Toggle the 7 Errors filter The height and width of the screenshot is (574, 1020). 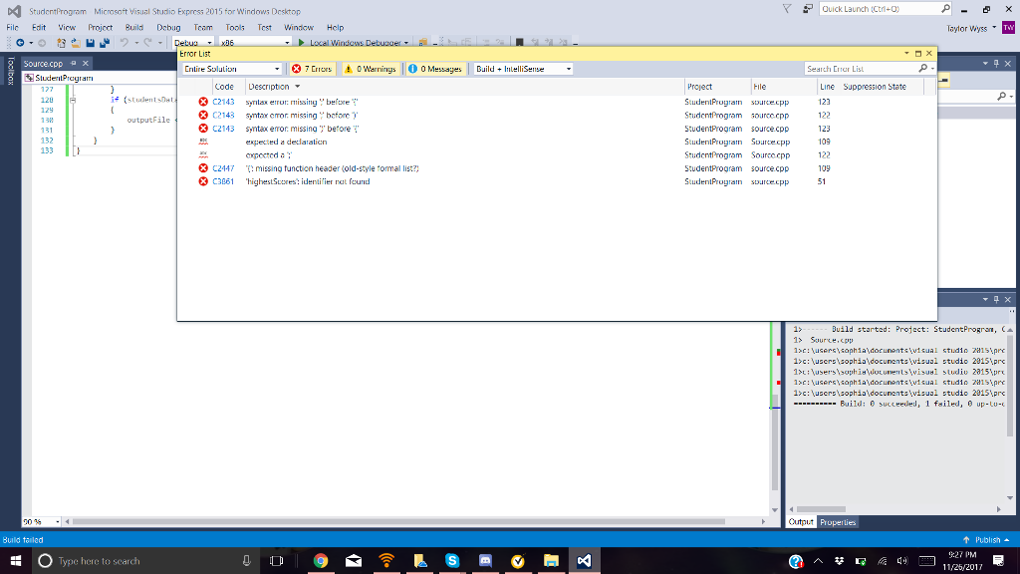312,69
